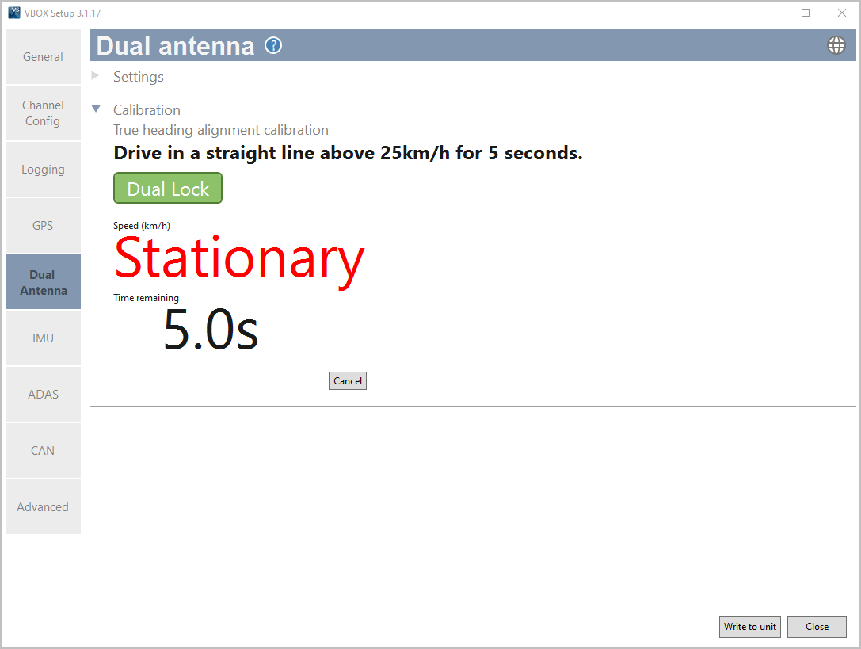861x649 pixels.
Task: Click the green Dual Lock indicator
Action: 168,188
